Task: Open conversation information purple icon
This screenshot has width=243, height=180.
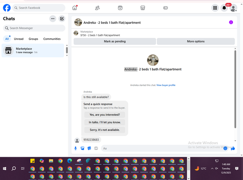Action: pyautogui.click(x=231, y=22)
